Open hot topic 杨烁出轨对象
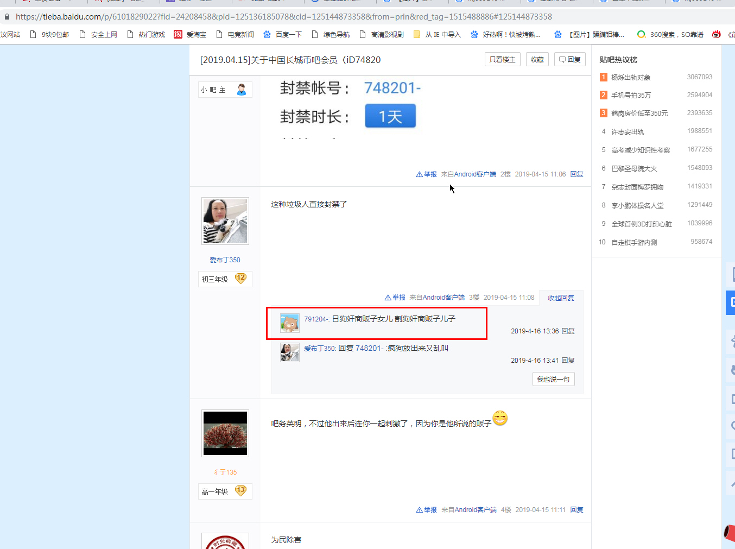735x549 pixels. coord(630,78)
